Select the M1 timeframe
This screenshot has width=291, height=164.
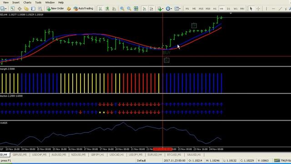pos(187,9)
